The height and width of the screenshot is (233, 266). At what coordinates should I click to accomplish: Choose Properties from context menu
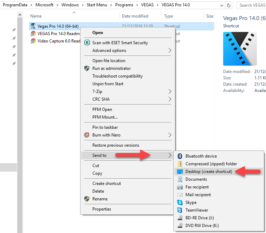(102, 209)
